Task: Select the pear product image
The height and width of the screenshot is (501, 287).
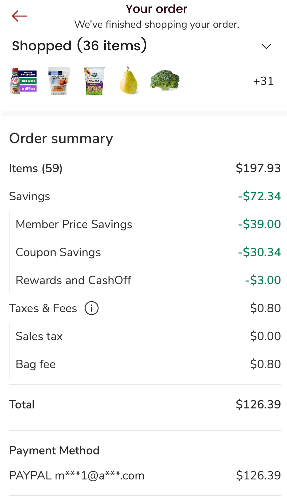Action: click(x=129, y=81)
